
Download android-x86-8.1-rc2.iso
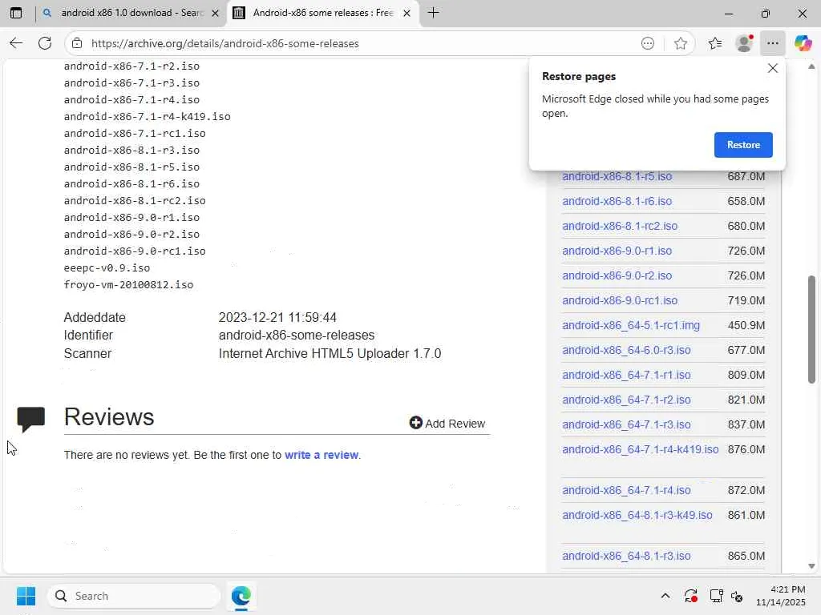click(620, 226)
